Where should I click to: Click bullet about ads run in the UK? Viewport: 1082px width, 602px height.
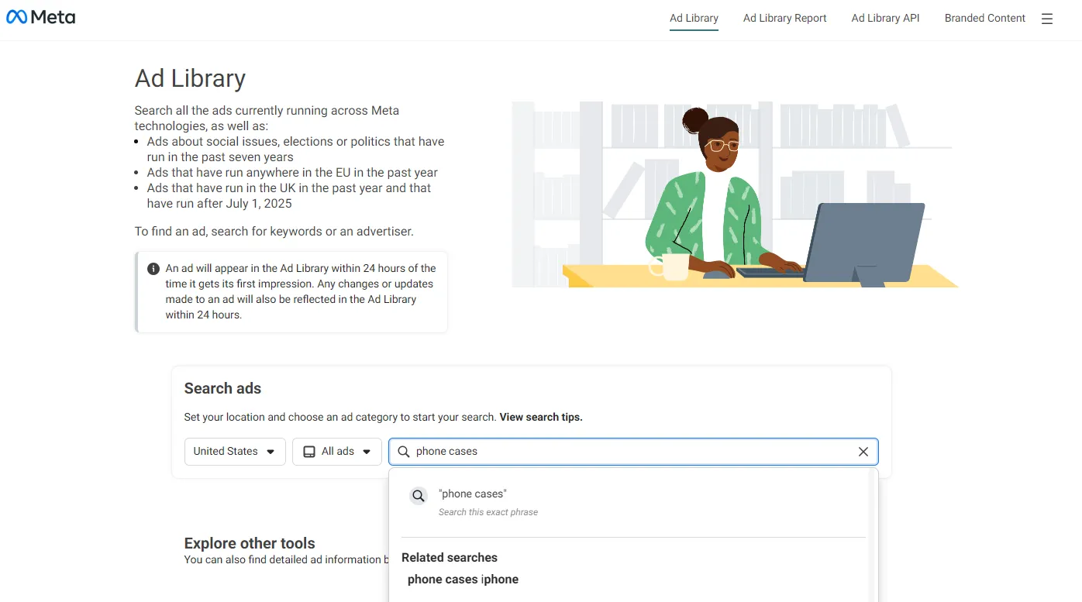(x=289, y=196)
